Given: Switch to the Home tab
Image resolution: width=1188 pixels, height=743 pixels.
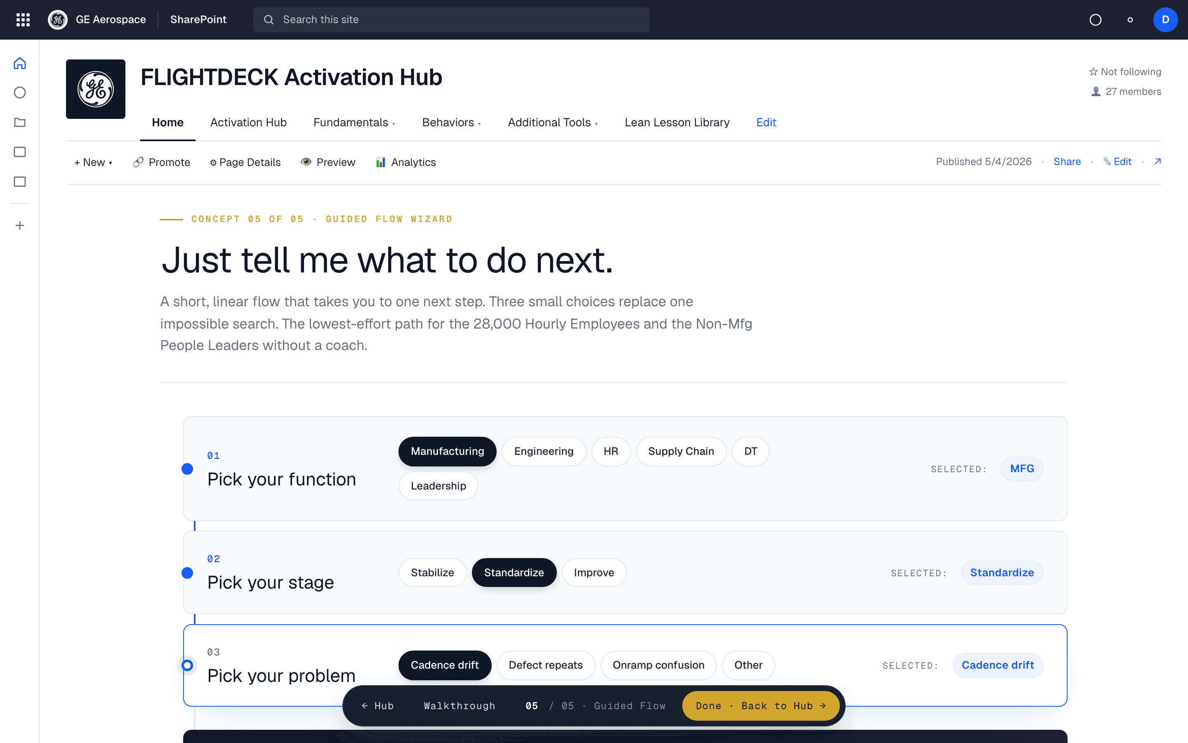Looking at the screenshot, I should pyautogui.click(x=167, y=122).
